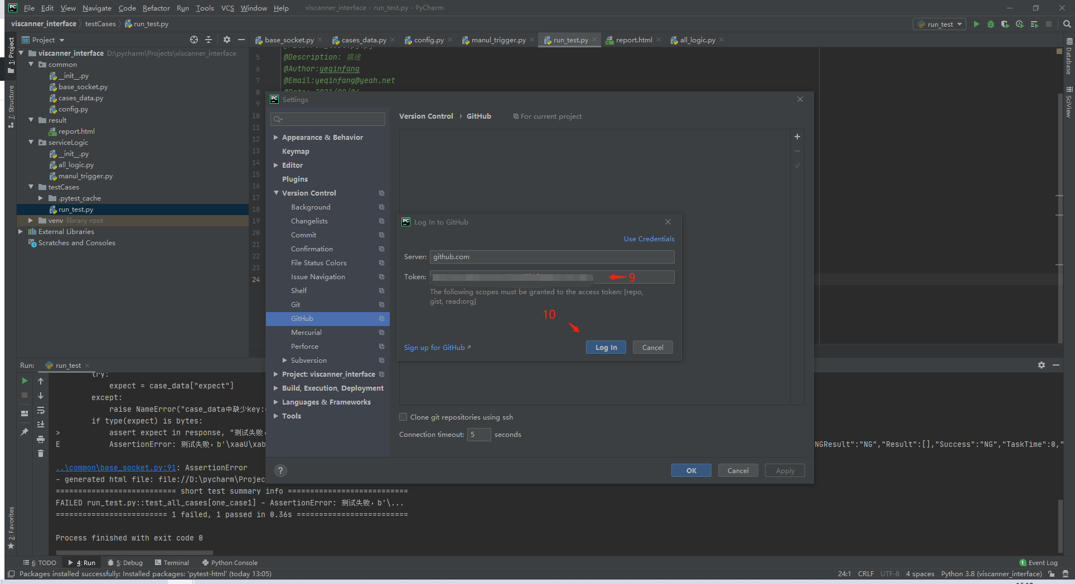Hide the Project panel with the minus icon
This screenshot has width=1075, height=584.
pyautogui.click(x=241, y=40)
